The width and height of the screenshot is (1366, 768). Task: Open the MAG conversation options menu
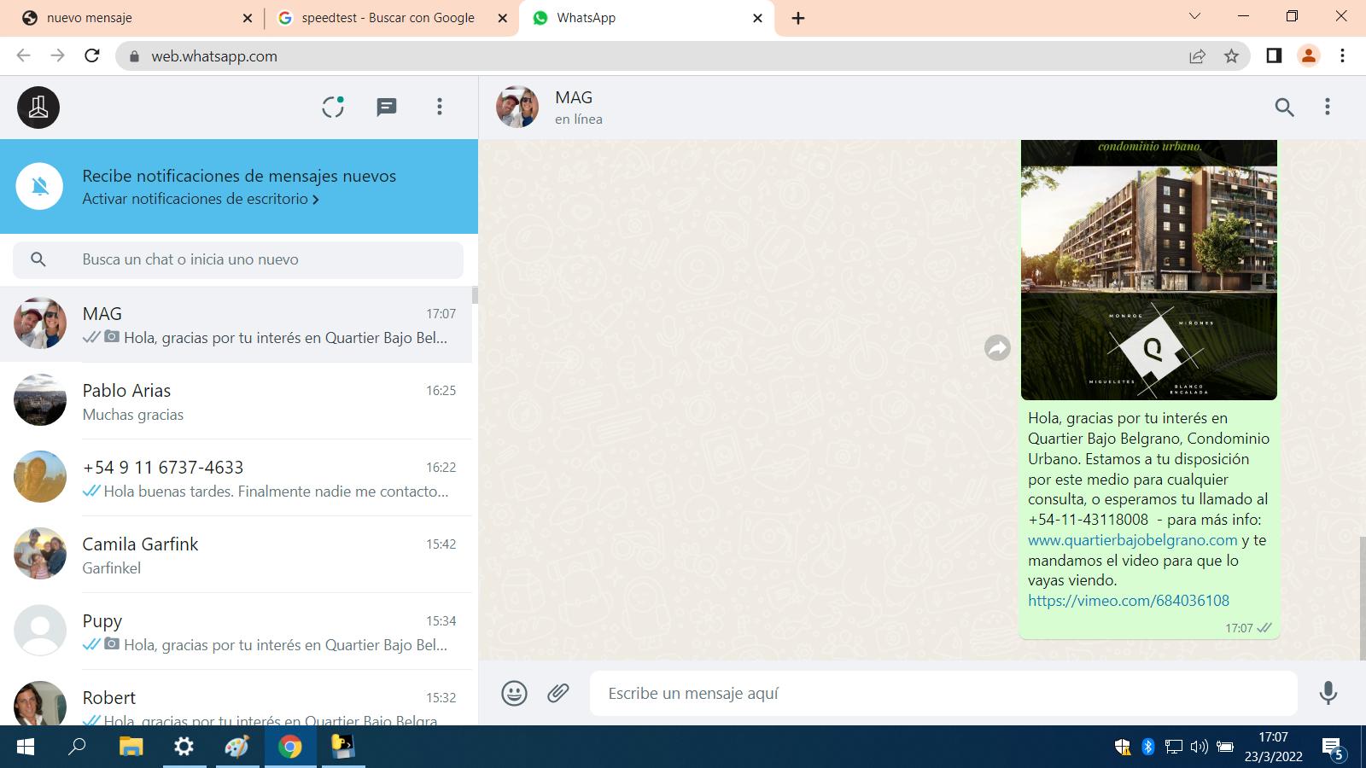tap(1327, 107)
